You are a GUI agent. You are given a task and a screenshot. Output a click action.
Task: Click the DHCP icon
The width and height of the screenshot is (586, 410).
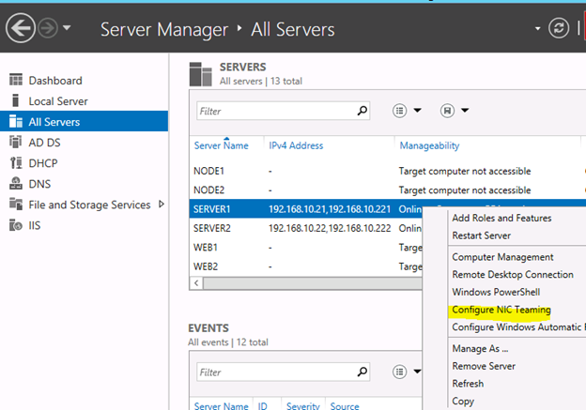(16, 163)
